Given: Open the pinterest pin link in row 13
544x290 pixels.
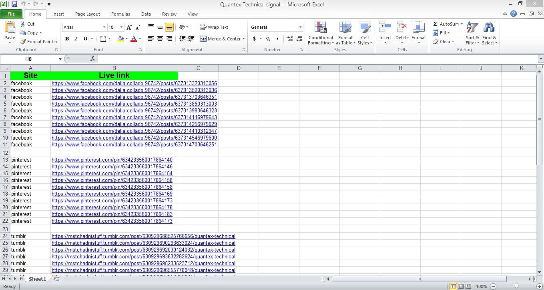Looking at the screenshot, I should [x=112, y=160].
